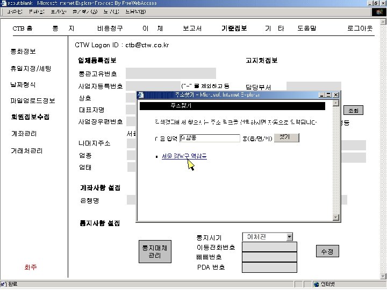Open 휴일지정/세팅 in the left sidebar
The image size is (387, 290).
coord(31,69)
